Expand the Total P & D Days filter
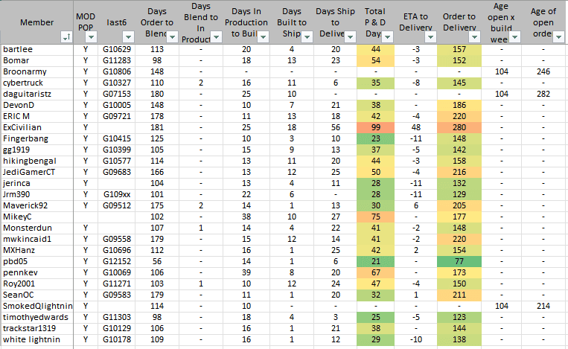 coord(388,36)
